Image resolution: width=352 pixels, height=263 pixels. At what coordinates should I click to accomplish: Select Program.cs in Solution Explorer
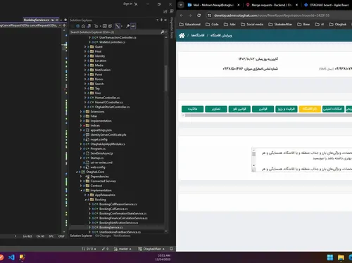(x=98, y=148)
